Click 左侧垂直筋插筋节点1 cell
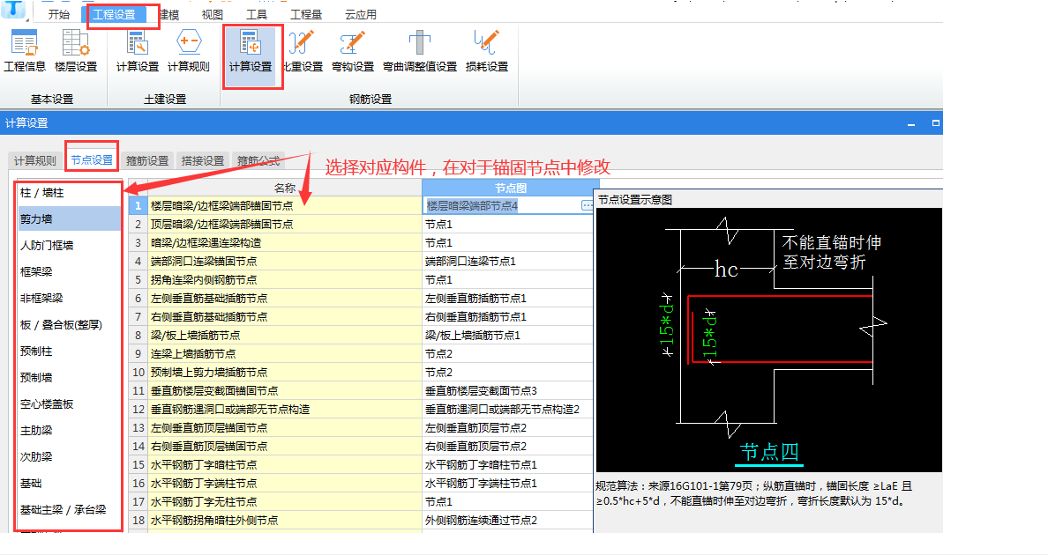The width and height of the screenshot is (1048, 555). pyautogui.click(x=507, y=298)
